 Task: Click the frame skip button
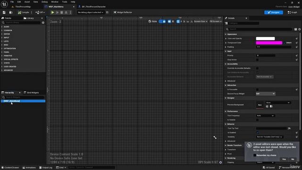tap(57, 12)
